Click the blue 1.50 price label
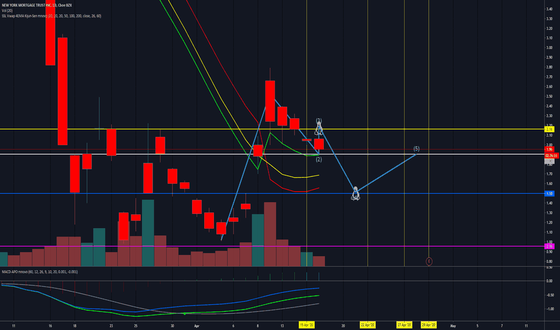 [x=549, y=193]
